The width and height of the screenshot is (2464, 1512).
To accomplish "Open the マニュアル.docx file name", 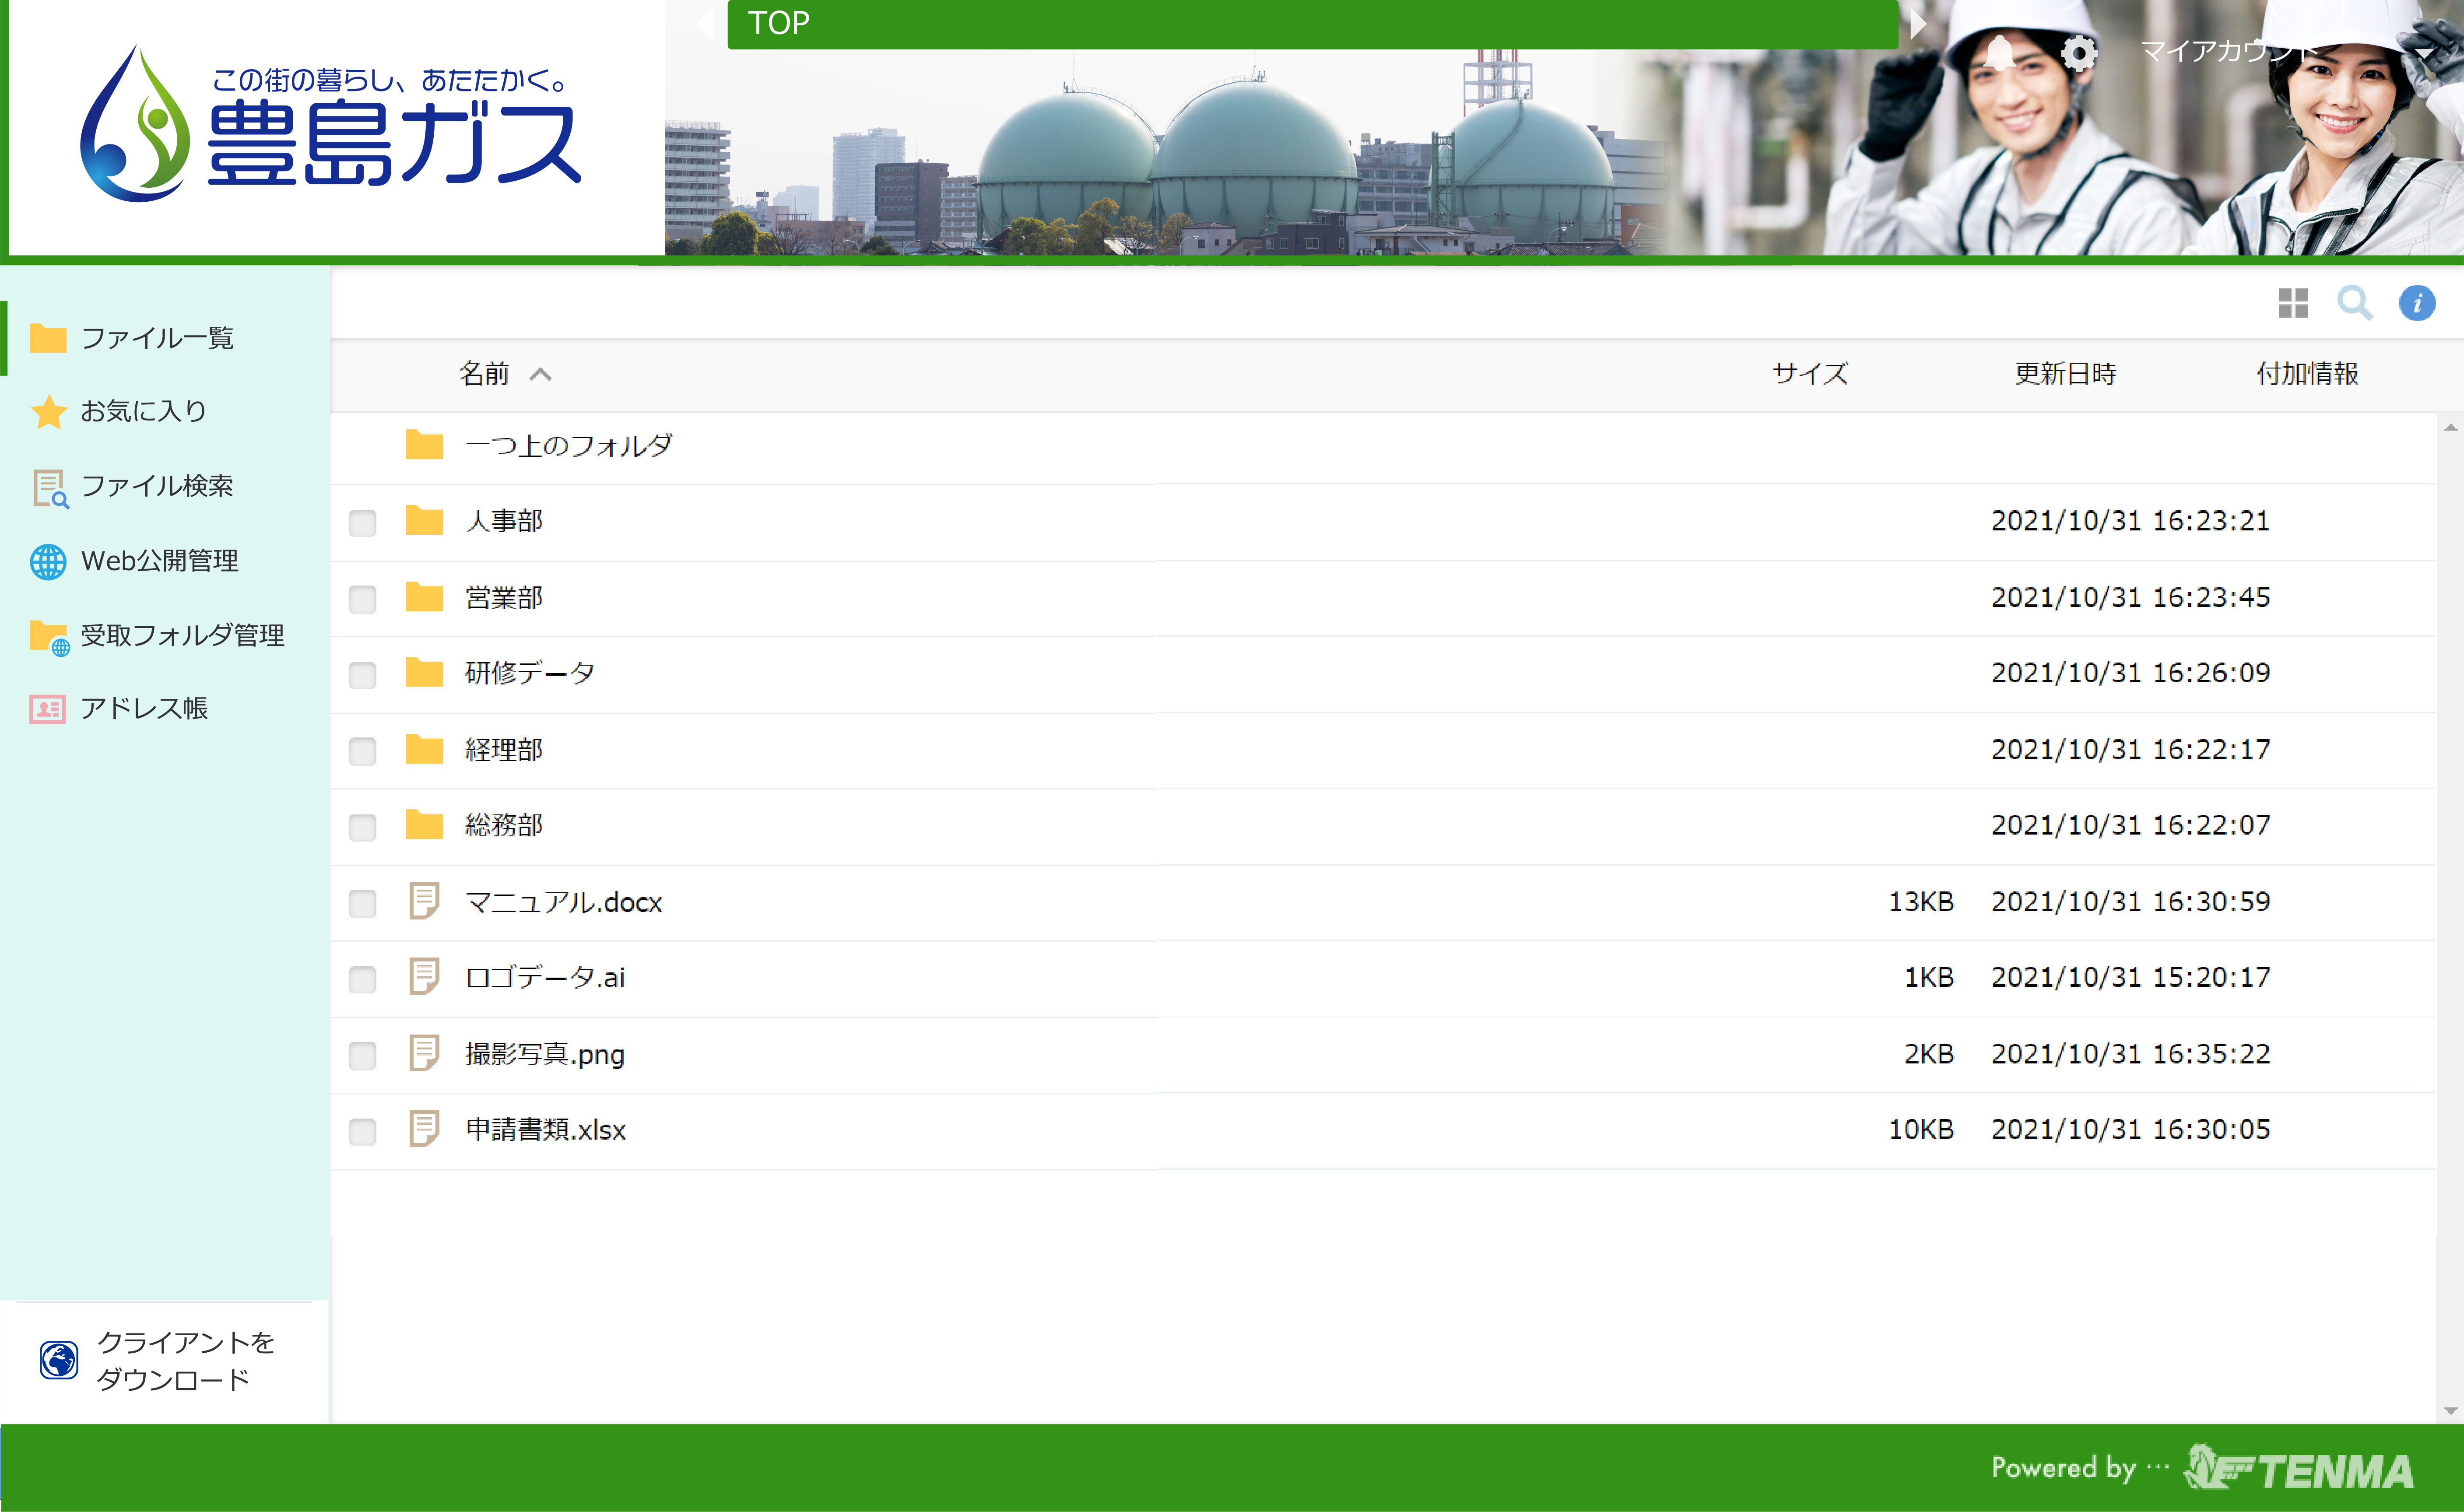I will click(x=564, y=902).
